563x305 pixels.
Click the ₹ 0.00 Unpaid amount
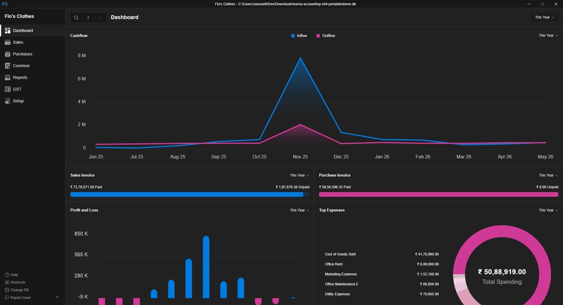pyautogui.click(x=547, y=187)
